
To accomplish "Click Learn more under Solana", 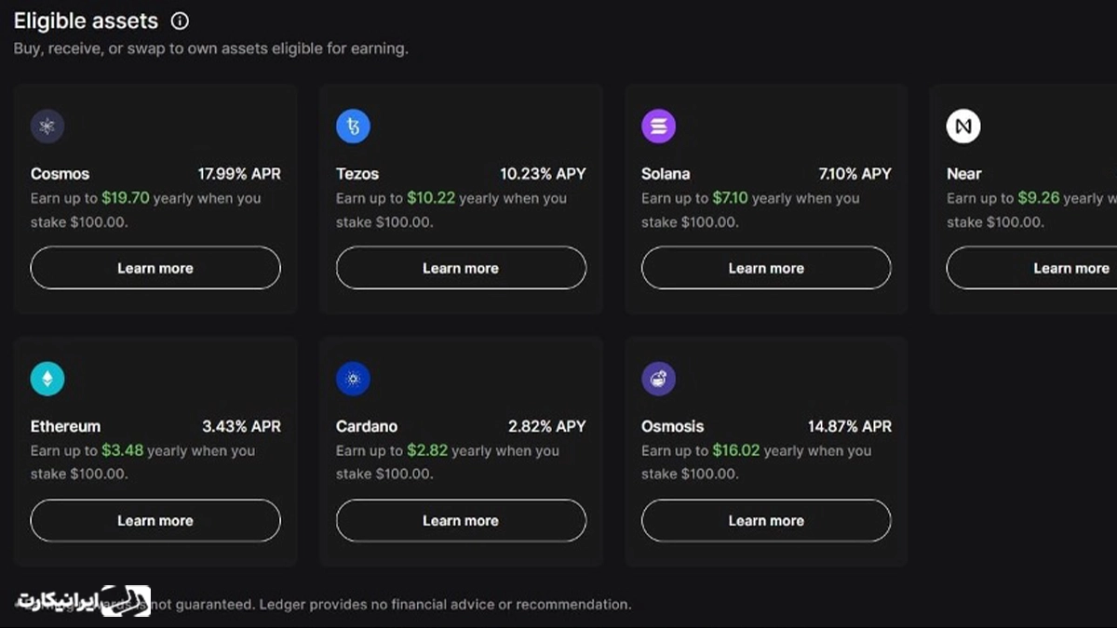I will pyautogui.click(x=766, y=268).
